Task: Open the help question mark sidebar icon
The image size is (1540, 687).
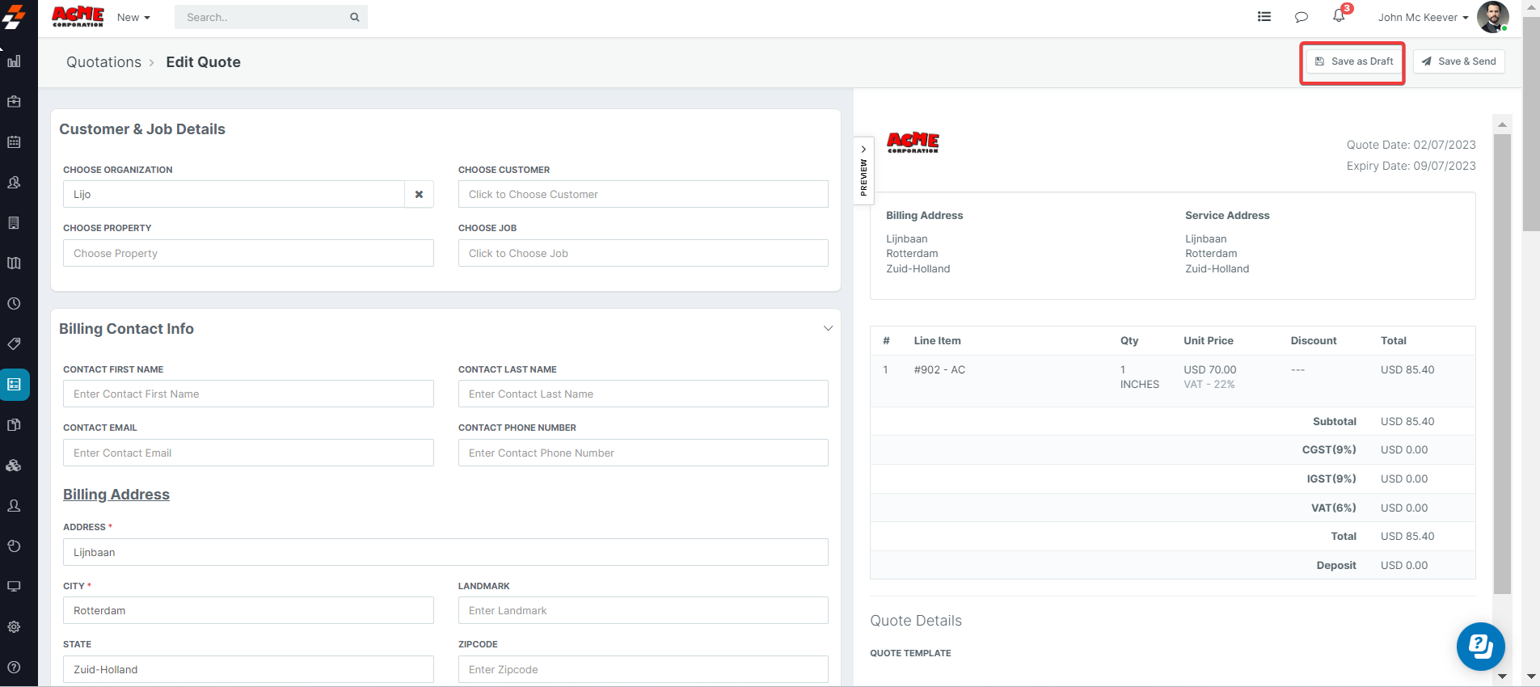Action: click(14, 668)
